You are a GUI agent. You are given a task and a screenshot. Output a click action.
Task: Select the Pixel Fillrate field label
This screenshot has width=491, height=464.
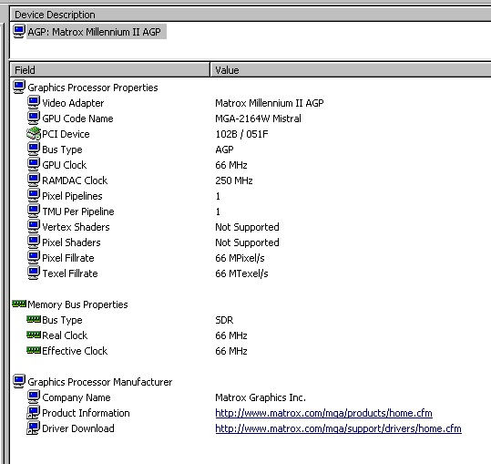(68, 258)
